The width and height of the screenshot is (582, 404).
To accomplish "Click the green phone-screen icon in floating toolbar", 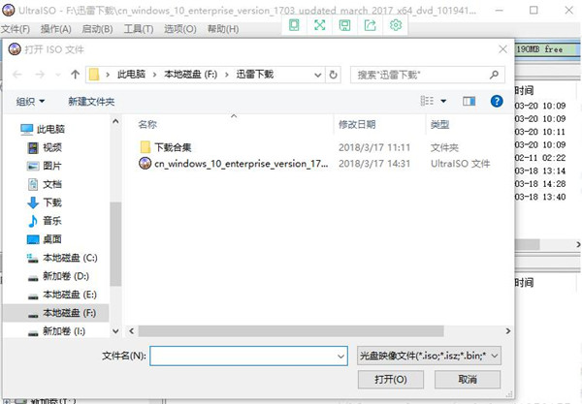I will tap(294, 25).
